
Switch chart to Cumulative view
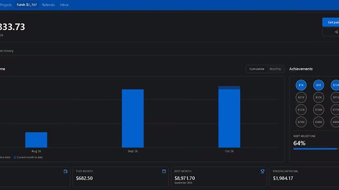[256, 69]
